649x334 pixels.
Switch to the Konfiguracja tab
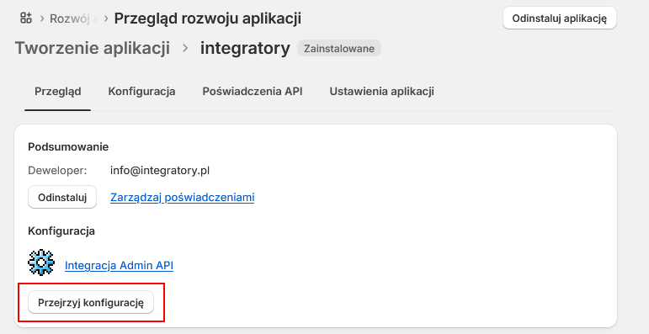[x=141, y=91]
